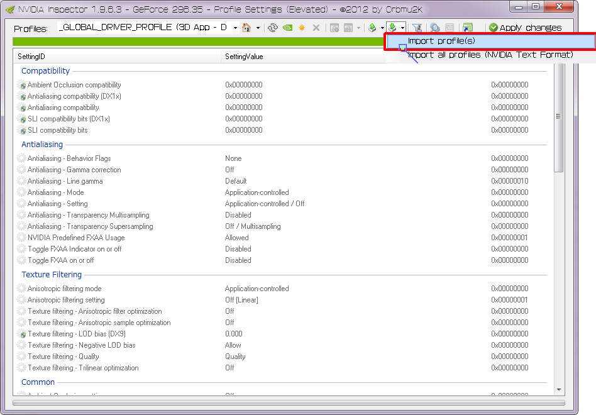Click the 0x00000010 hex value
The image size is (596, 415).
pos(510,181)
